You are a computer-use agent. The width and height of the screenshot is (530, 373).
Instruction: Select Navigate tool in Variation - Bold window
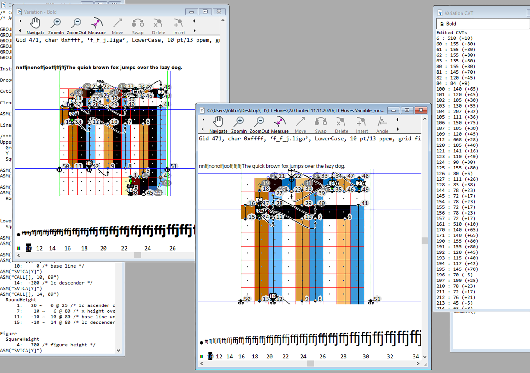pyautogui.click(x=35, y=26)
